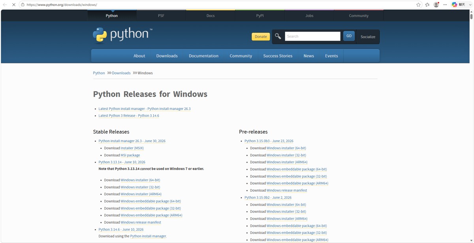Click the page's vertical scrollbar thumb

pos(471,17)
